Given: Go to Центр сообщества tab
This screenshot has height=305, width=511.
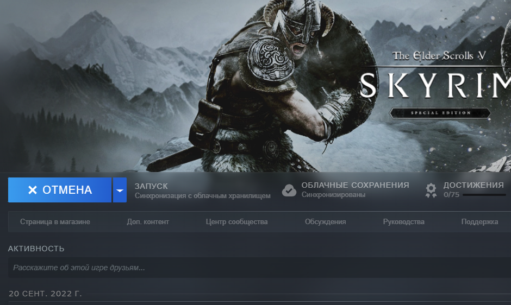Looking at the screenshot, I should coord(236,221).
